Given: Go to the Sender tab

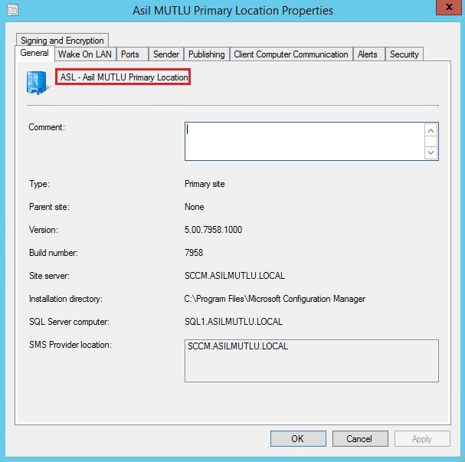Looking at the screenshot, I should (166, 54).
